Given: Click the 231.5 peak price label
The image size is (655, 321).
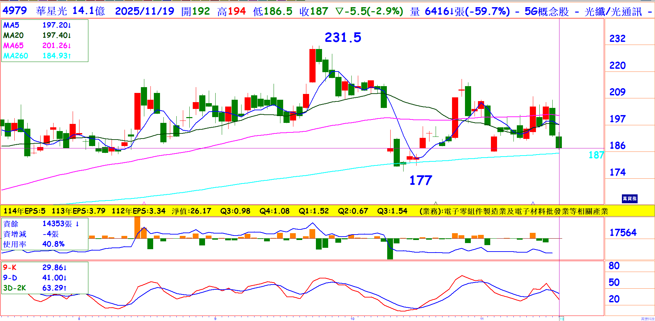Looking at the screenshot, I should 343,37.
